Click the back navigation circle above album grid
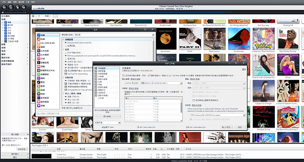 (33, 16)
